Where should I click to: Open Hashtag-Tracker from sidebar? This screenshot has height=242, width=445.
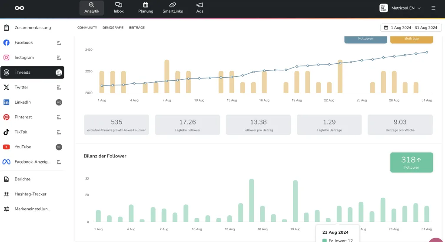coord(30,194)
